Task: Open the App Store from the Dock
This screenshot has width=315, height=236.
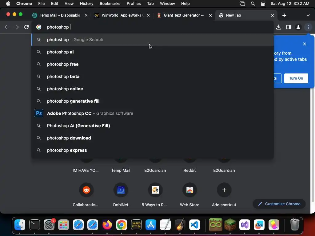Action: point(151,225)
